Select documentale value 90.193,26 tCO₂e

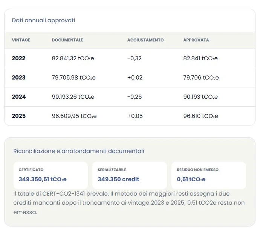coord(73,97)
